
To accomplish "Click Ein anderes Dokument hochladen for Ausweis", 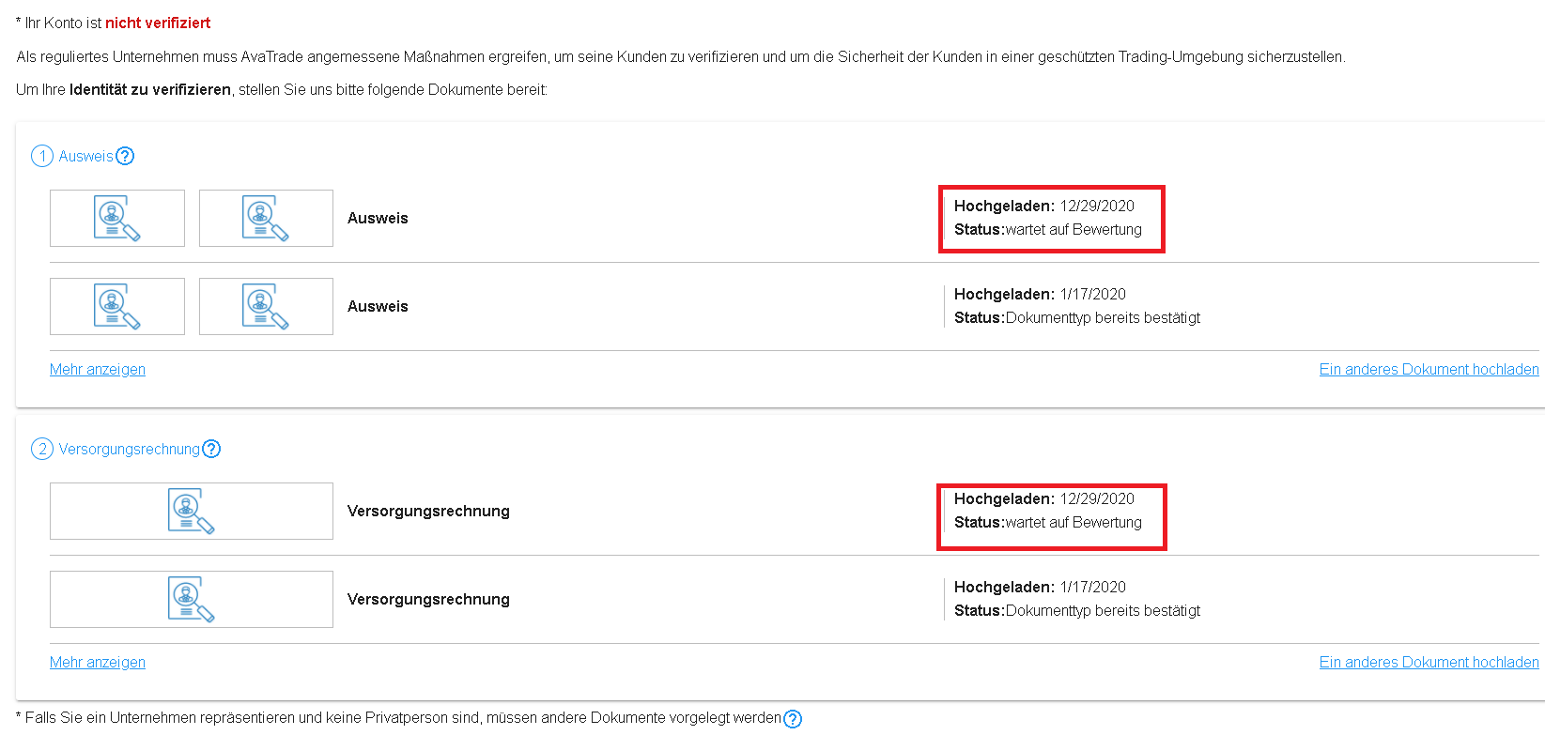I will (x=1429, y=369).
